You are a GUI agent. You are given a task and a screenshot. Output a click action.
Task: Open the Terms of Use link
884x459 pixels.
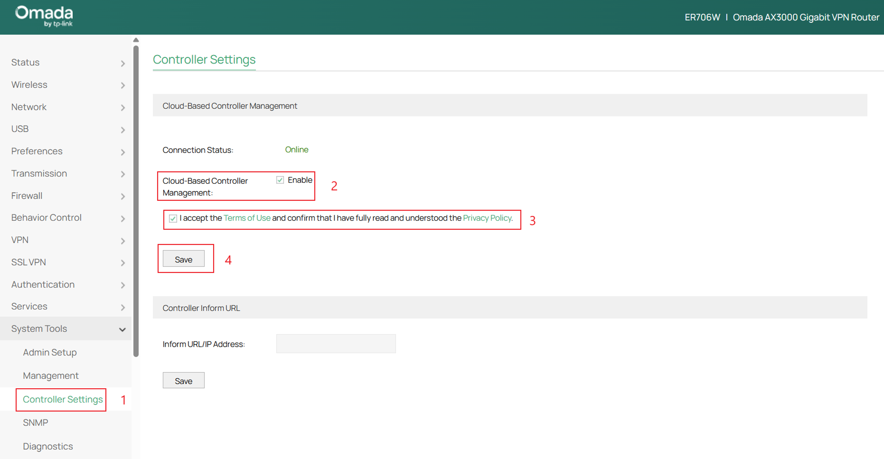(247, 218)
